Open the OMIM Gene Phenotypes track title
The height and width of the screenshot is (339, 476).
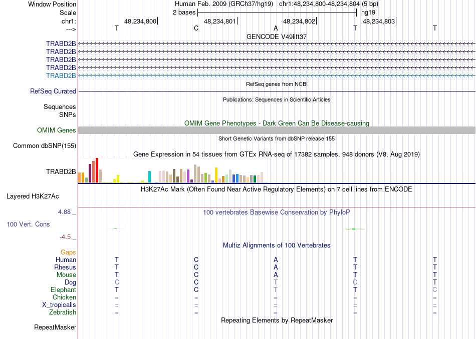pyautogui.click(x=277, y=123)
